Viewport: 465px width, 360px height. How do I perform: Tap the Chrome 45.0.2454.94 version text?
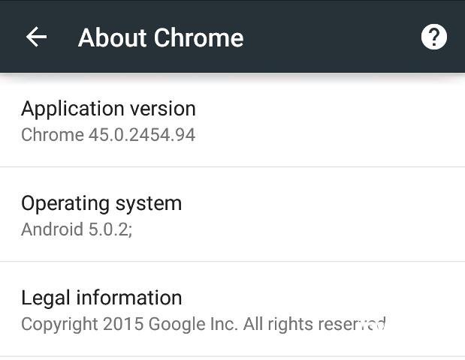click(x=108, y=135)
